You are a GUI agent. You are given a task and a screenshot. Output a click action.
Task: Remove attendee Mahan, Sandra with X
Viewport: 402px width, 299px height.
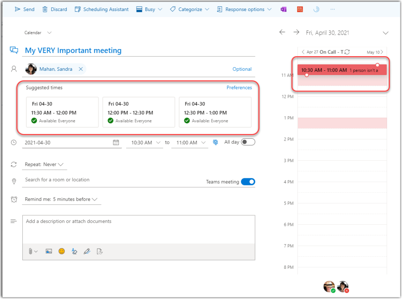pyautogui.click(x=81, y=69)
